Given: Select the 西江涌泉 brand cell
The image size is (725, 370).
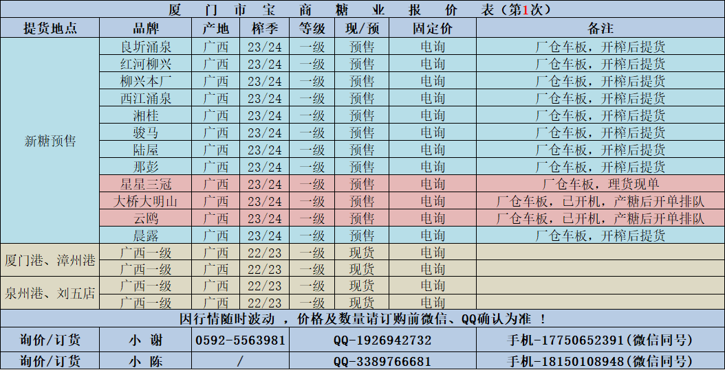Looking at the screenshot, I should pos(145,98).
